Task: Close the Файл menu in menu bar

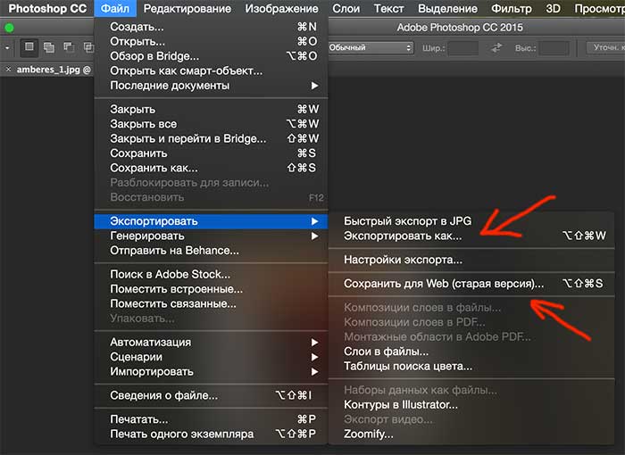Action: point(115,8)
